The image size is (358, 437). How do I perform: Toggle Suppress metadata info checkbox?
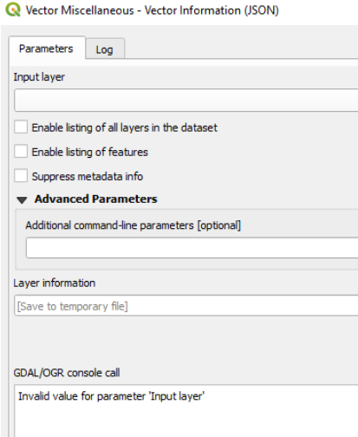click(x=21, y=176)
